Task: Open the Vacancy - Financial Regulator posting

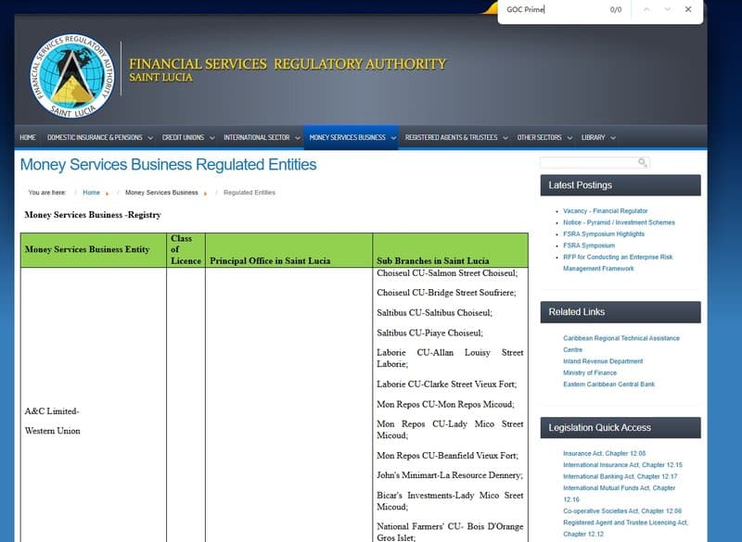Action: coord(606,210)
